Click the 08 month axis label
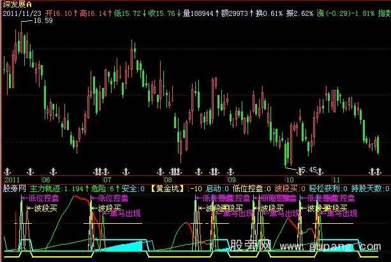 coord(168,180)
